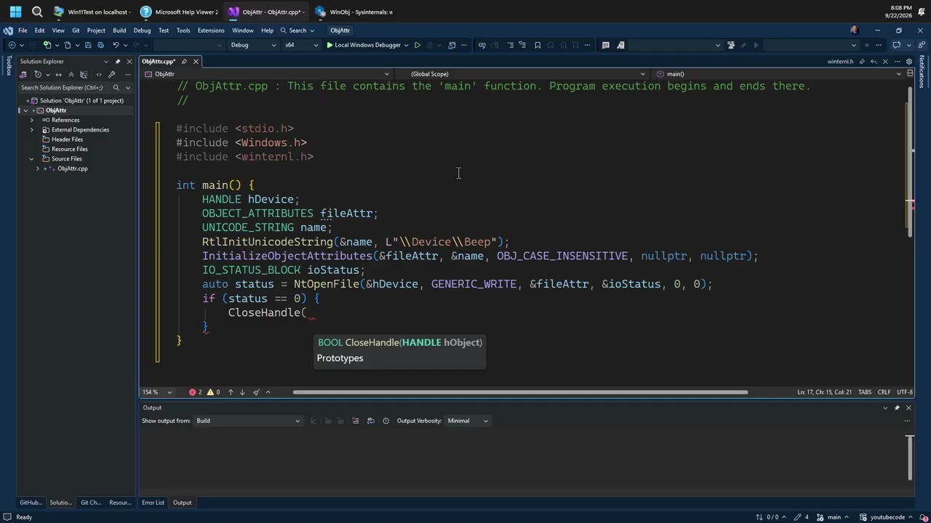Click the Search icon in Solution Explorer box
The height and width of the screenshot is (523, 931).
[x=116, y=87]
